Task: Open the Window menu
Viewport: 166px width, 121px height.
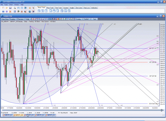Action: coord(17,5)
